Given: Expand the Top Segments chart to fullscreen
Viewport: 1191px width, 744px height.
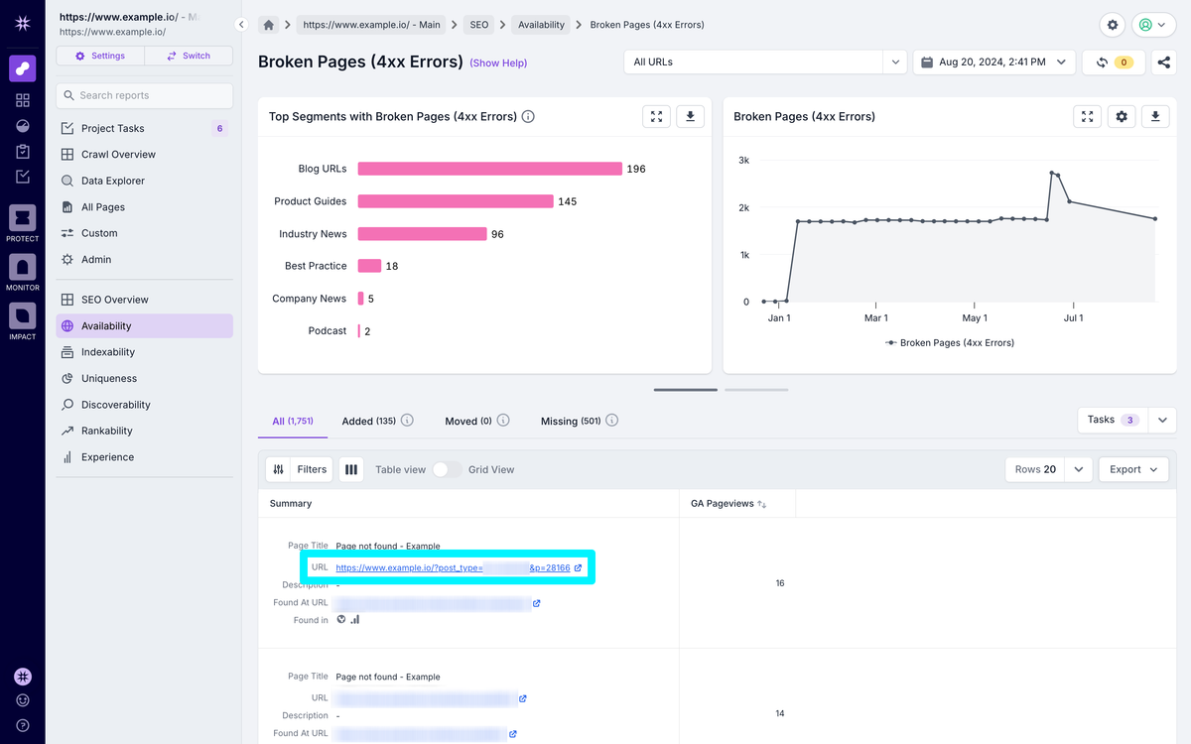Looking at the screenshot, I should pyautogui.click(x=656, y=116).
